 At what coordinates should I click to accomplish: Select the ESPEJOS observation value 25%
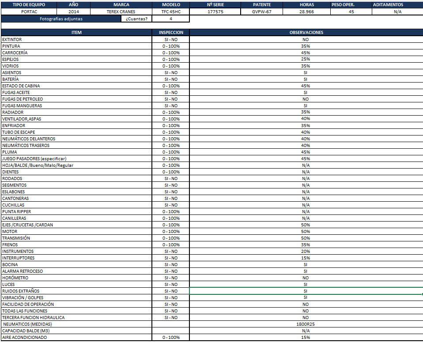coord(306,59)
